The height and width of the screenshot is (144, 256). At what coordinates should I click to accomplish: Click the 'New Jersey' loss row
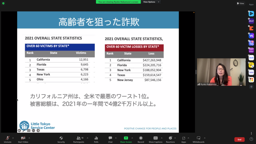[134, 80]
